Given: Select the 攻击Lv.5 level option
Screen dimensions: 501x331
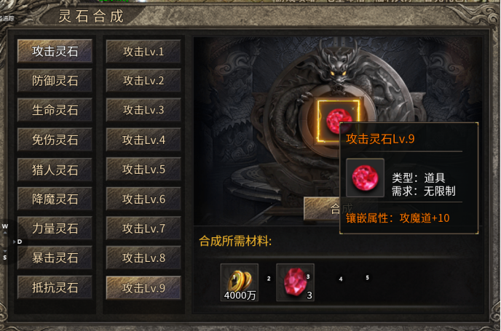Looking at the screenshot, I should pyautogui.click(x=143, y=170).
